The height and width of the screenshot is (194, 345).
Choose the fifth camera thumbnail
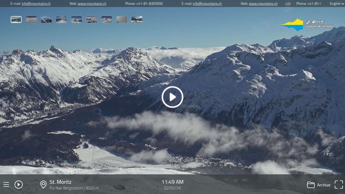click(77, 20)
